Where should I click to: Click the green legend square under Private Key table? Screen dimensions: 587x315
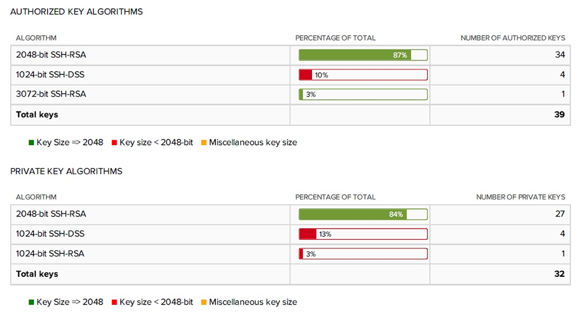point(32,302)
